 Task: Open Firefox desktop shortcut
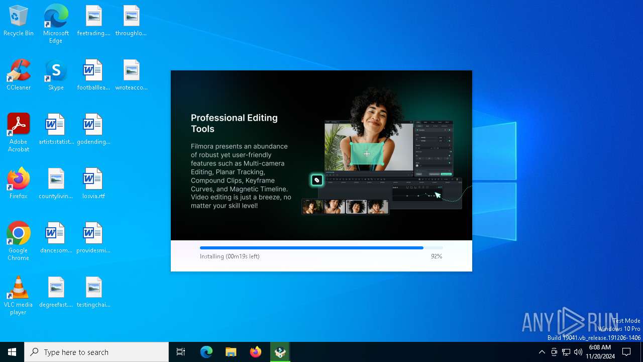[x=19, y=184]
